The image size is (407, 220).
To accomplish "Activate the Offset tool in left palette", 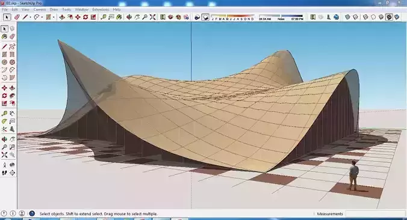I will [x=12, y=103].
